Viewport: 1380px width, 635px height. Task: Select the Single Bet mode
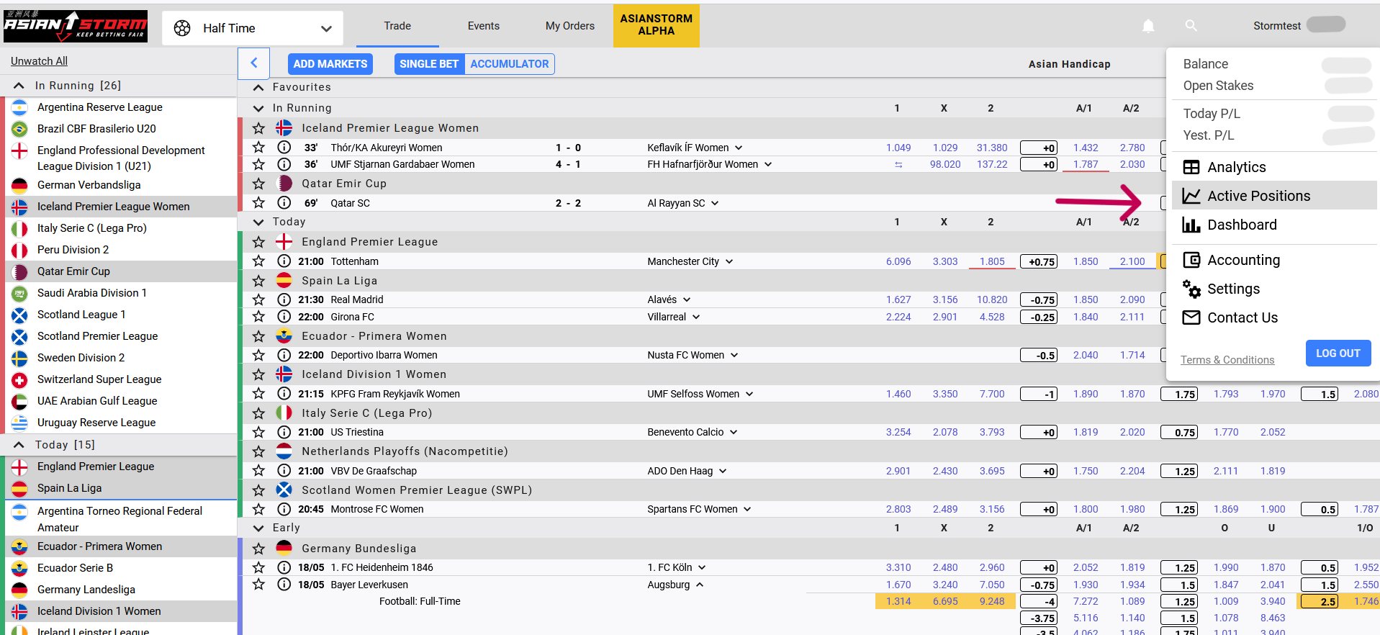point(429,64)
